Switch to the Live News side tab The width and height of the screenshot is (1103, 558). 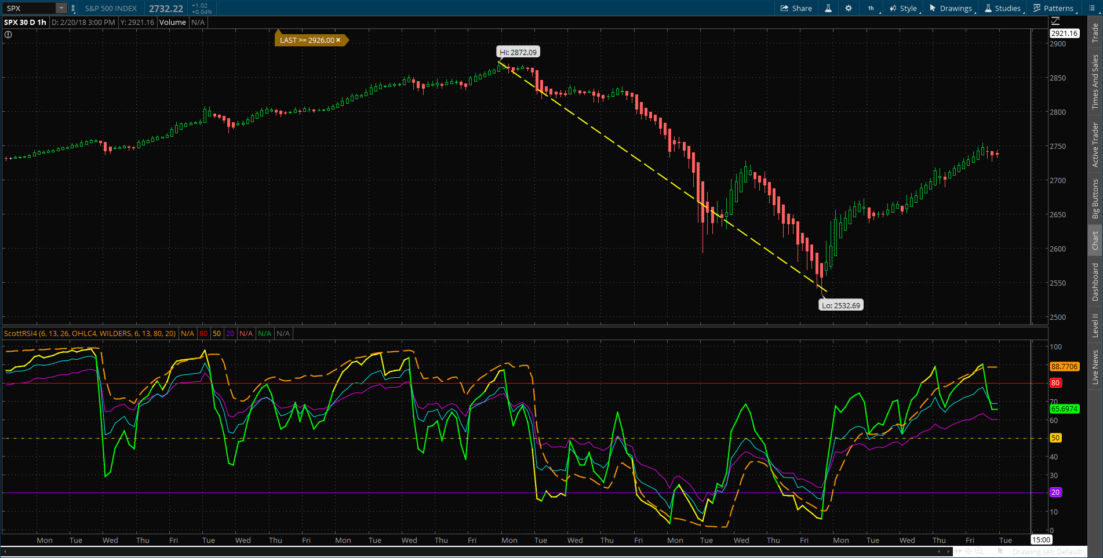[x=1095, y=366]
